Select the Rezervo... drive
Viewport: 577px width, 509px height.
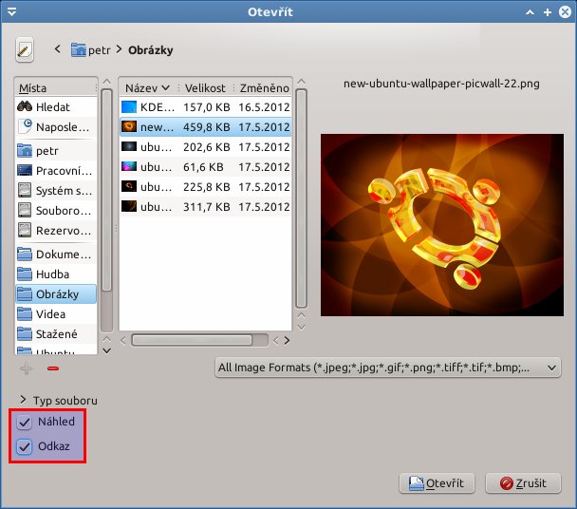click(x=56, y=231)
